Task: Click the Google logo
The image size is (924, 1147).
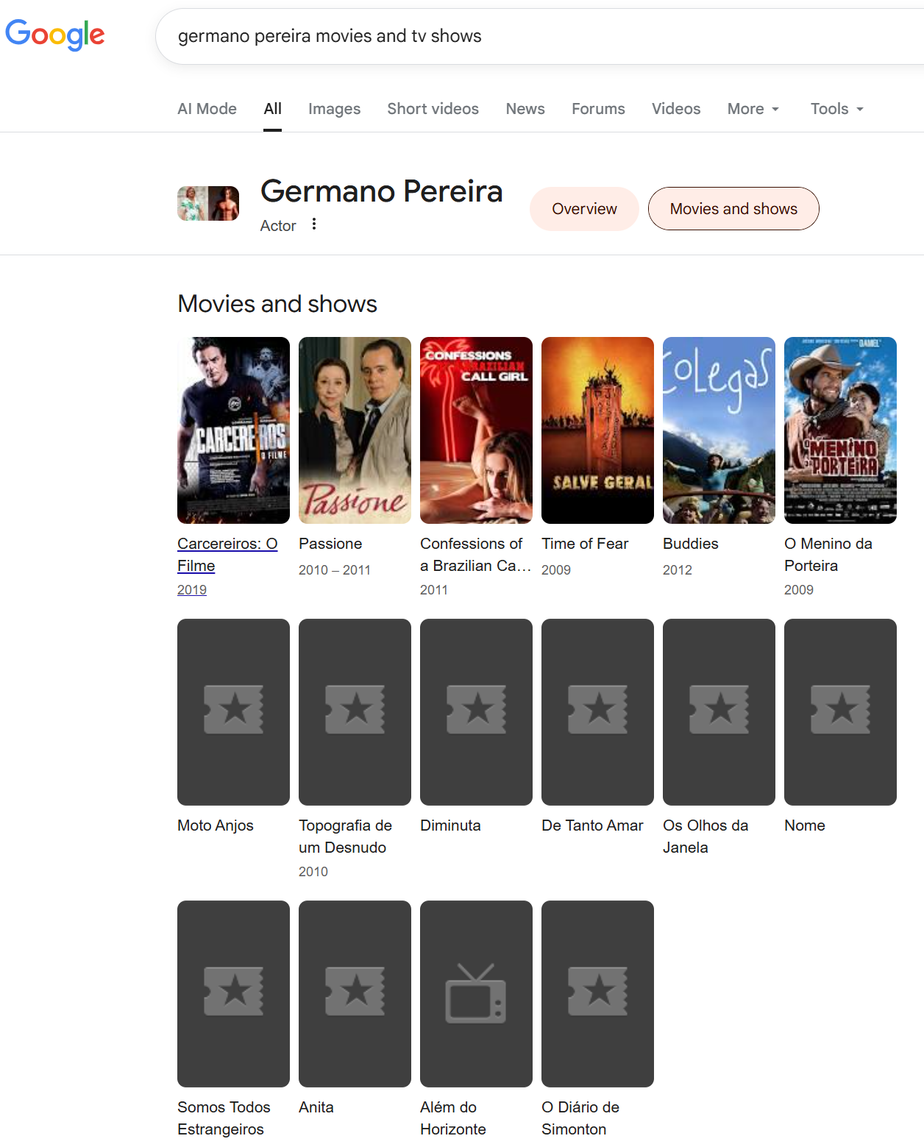Action: click(x=54, y=35)
